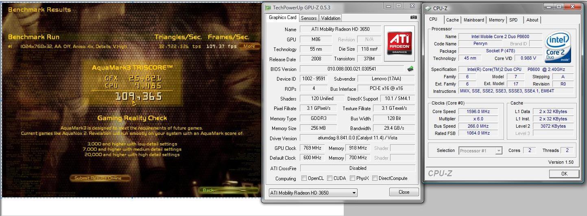Click the Rated FSB 1064.0 MHz value
587x216 pixels.
478,133
